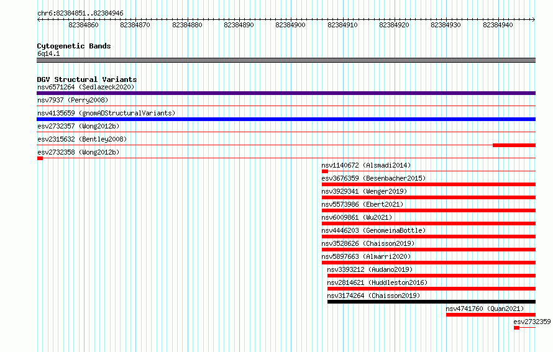553x352 pixels.
Task: Click the small red start block of esv2732358
Action: pyautogui.click(x=40, y=158)
